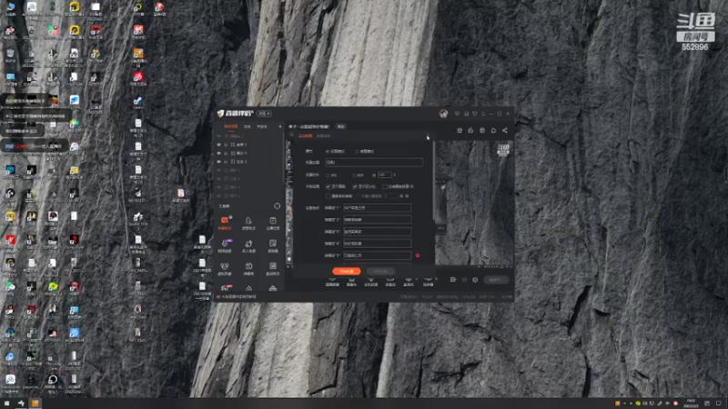Check the checkbox on the second content-setting line

click(x=329, y=196)
